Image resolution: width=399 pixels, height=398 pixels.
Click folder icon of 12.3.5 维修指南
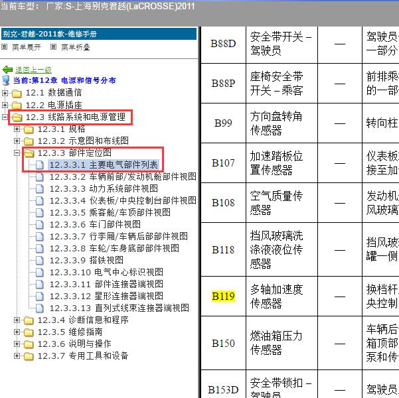(29, 332)
